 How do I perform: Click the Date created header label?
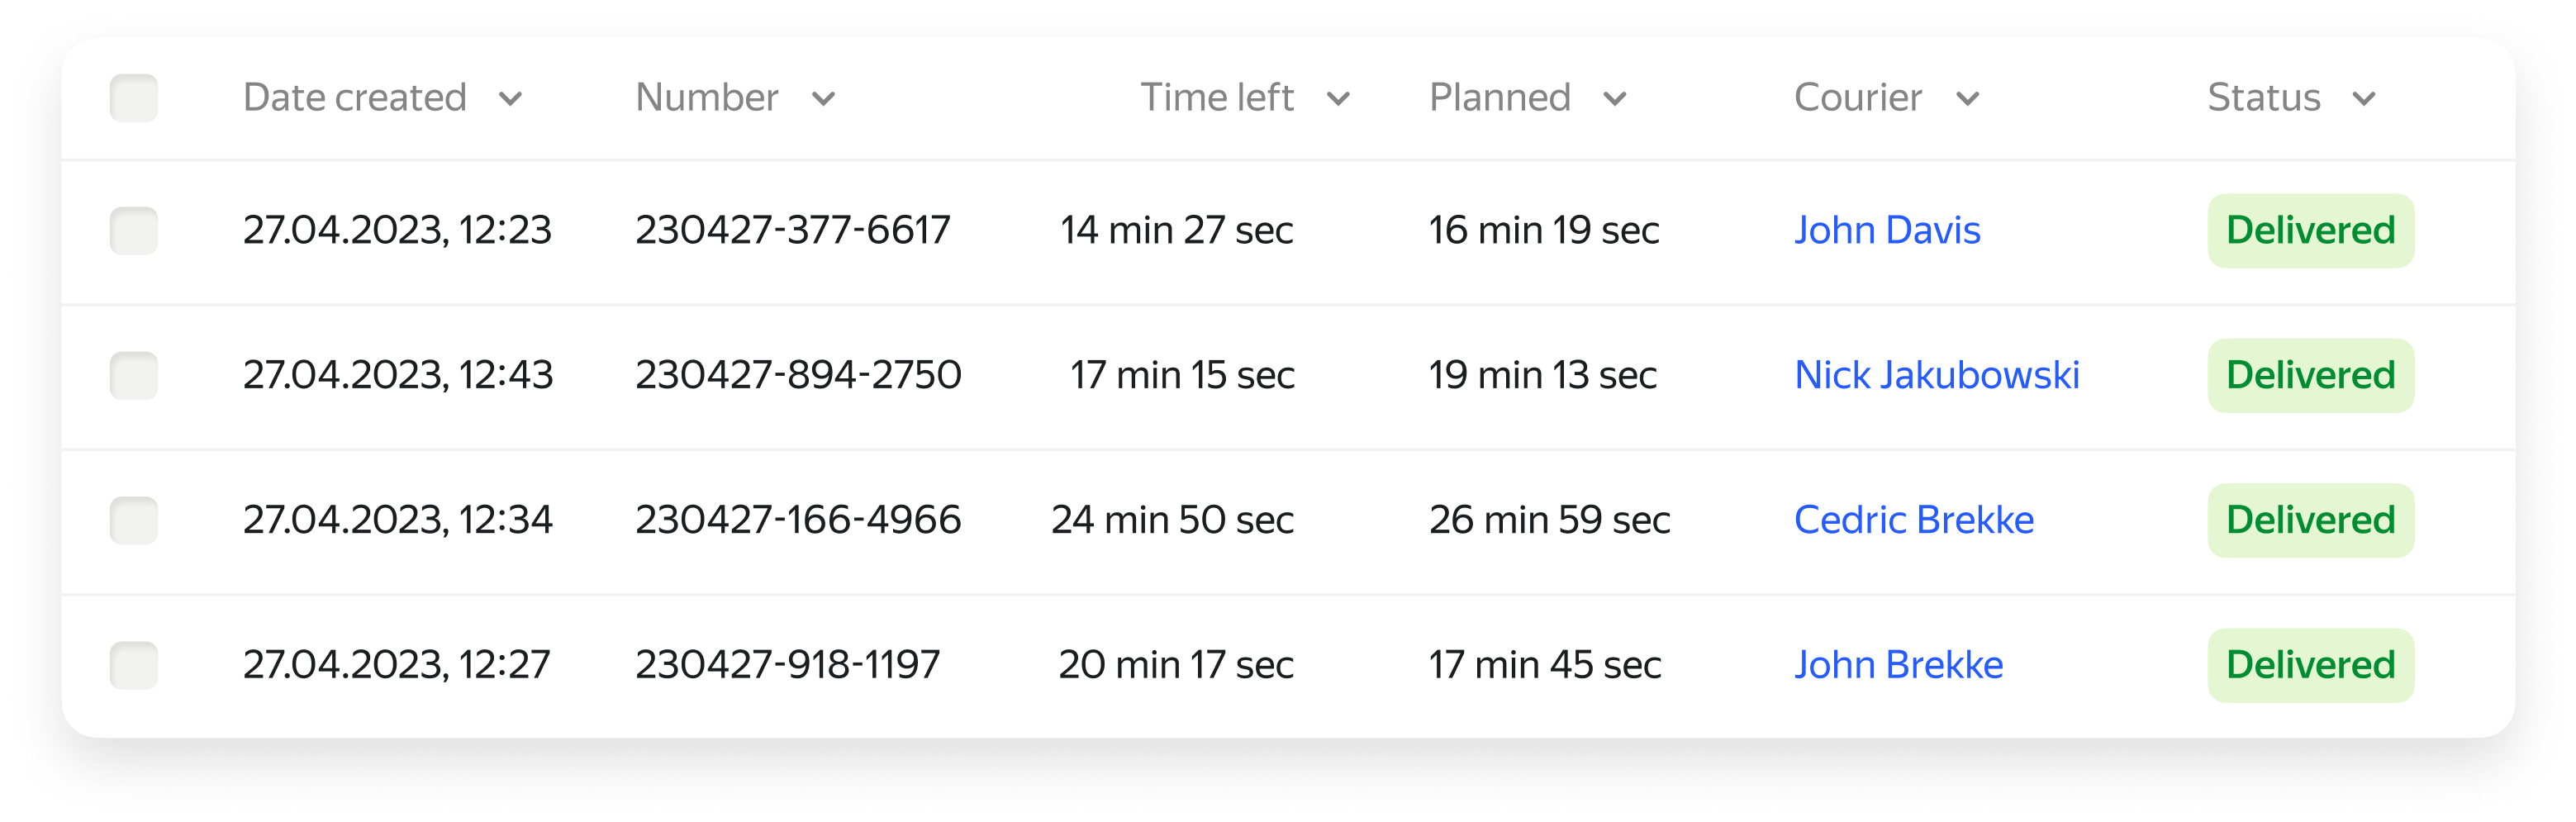[x=355, y=98]
